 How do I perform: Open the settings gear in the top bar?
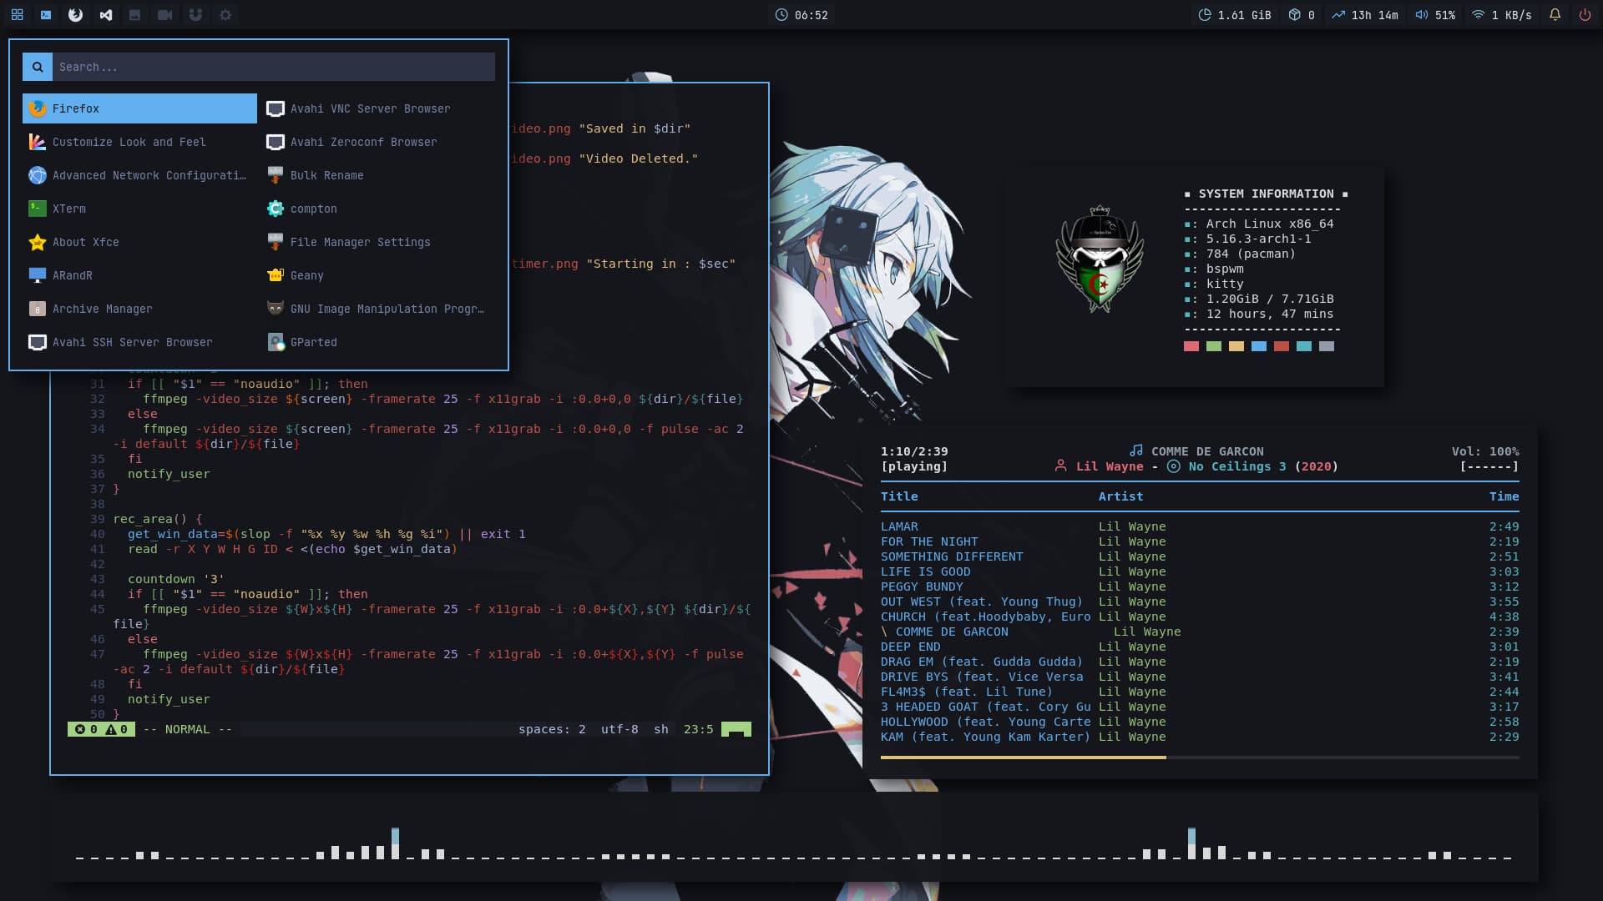point(225,15)
